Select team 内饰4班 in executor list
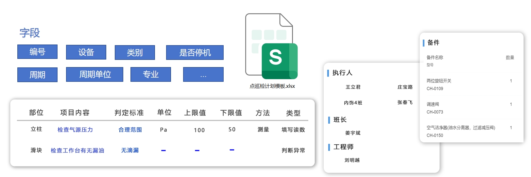The image size is (531, 177). click(x=353, y=103)
